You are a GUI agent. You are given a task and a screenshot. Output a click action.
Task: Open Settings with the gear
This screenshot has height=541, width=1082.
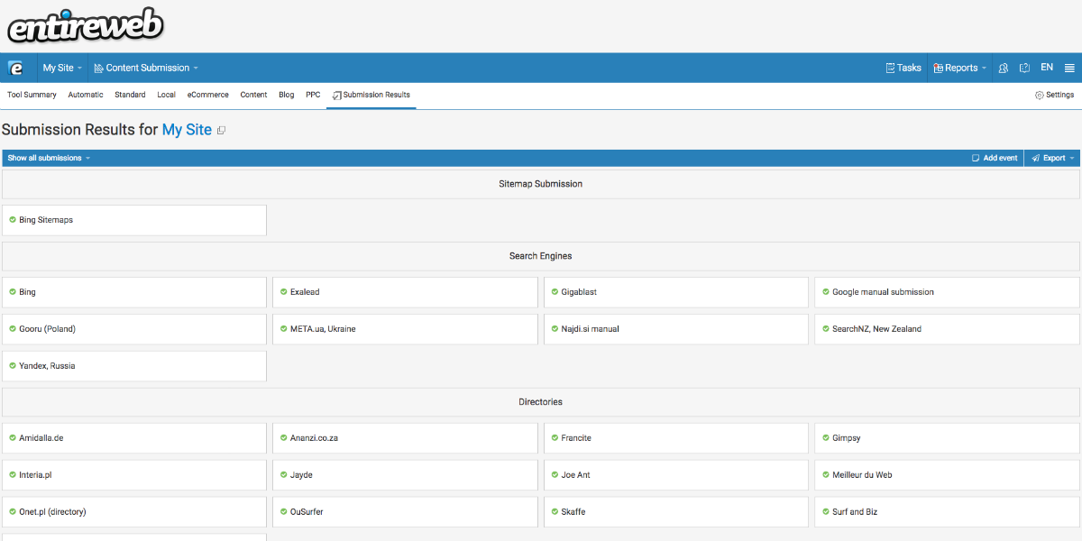tap(1054, 95)
